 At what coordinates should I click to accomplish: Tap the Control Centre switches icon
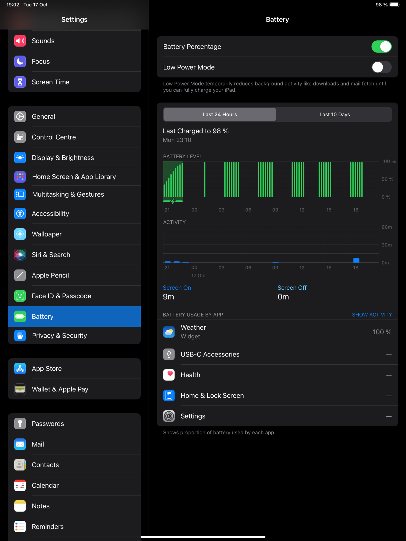click(20, 137)
